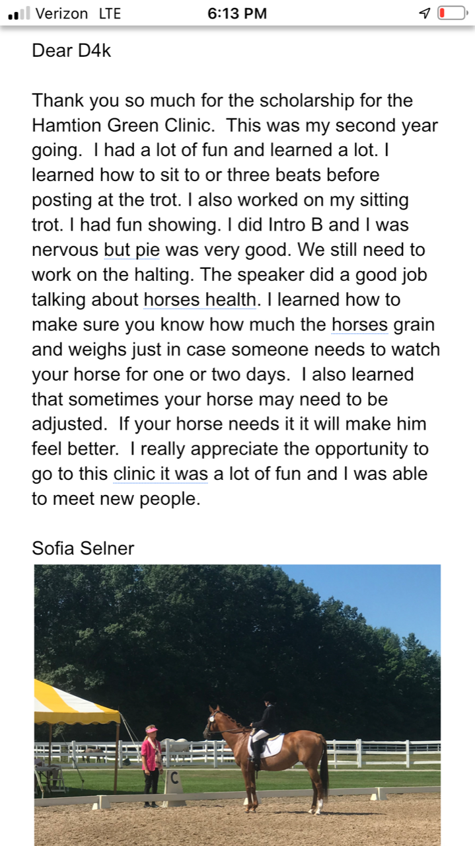This screenshot has width=475, height=846.
Task: Tap the LTE network indicator
Action: click(110, 13)
